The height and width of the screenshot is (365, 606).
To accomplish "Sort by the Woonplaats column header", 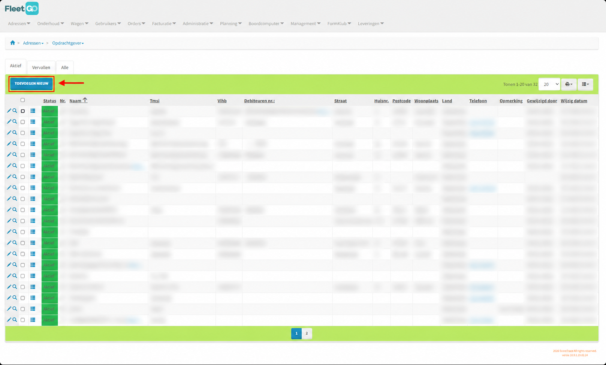I will [x=426, y=101].
